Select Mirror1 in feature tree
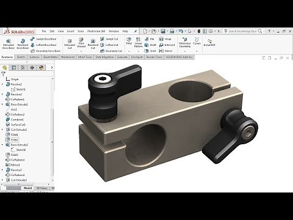The width and height of the screenshot is (293, 220). 13,165
